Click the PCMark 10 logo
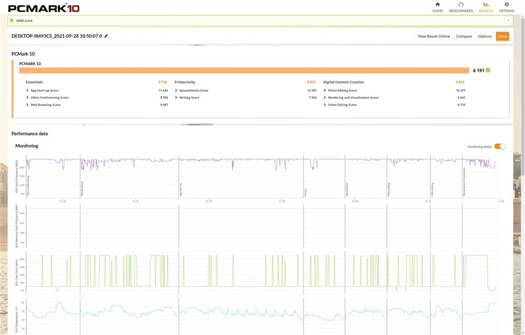Screen dimensions: 525x335 pyautogui.click(x=37, y=7)
